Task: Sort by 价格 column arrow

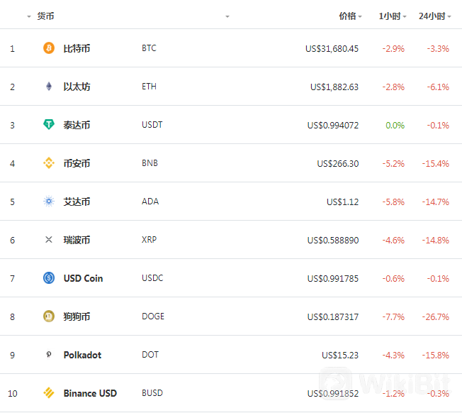Action: [360, 16]
